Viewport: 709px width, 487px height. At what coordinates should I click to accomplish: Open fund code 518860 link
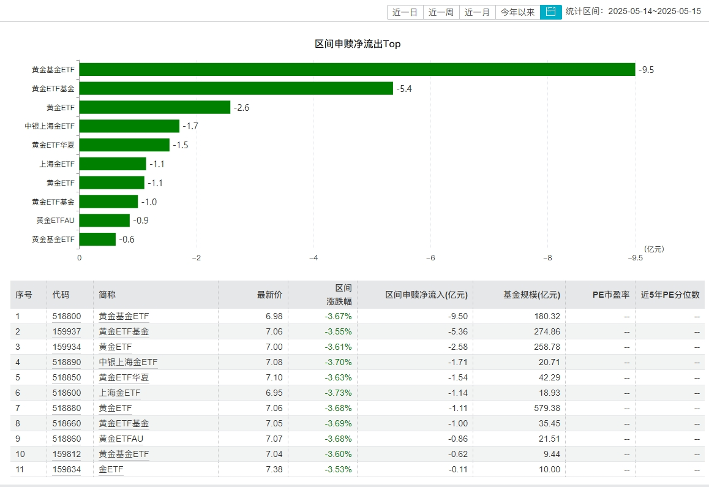pos(67,439)
